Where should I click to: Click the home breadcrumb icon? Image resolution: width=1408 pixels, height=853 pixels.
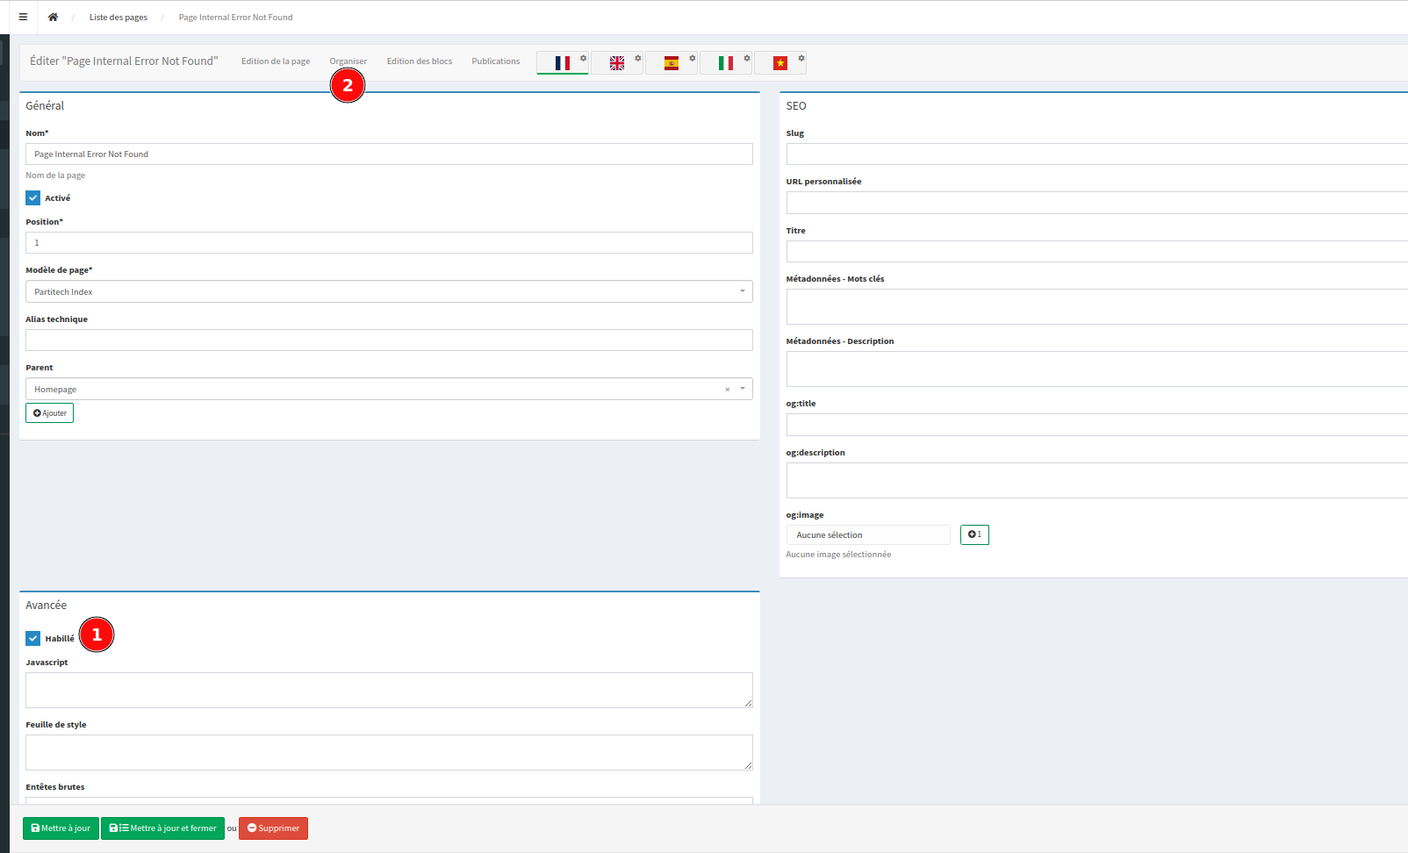[53, 17]
